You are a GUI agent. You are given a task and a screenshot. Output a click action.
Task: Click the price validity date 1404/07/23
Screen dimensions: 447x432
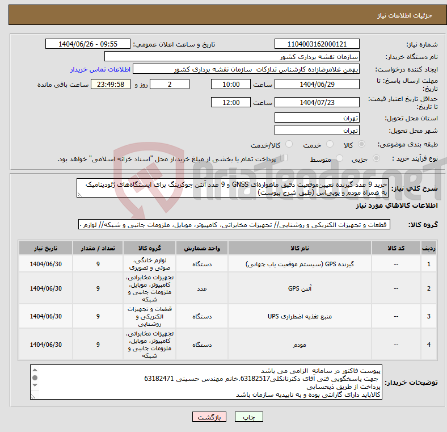pyautogui.click(x=317, y=102)
